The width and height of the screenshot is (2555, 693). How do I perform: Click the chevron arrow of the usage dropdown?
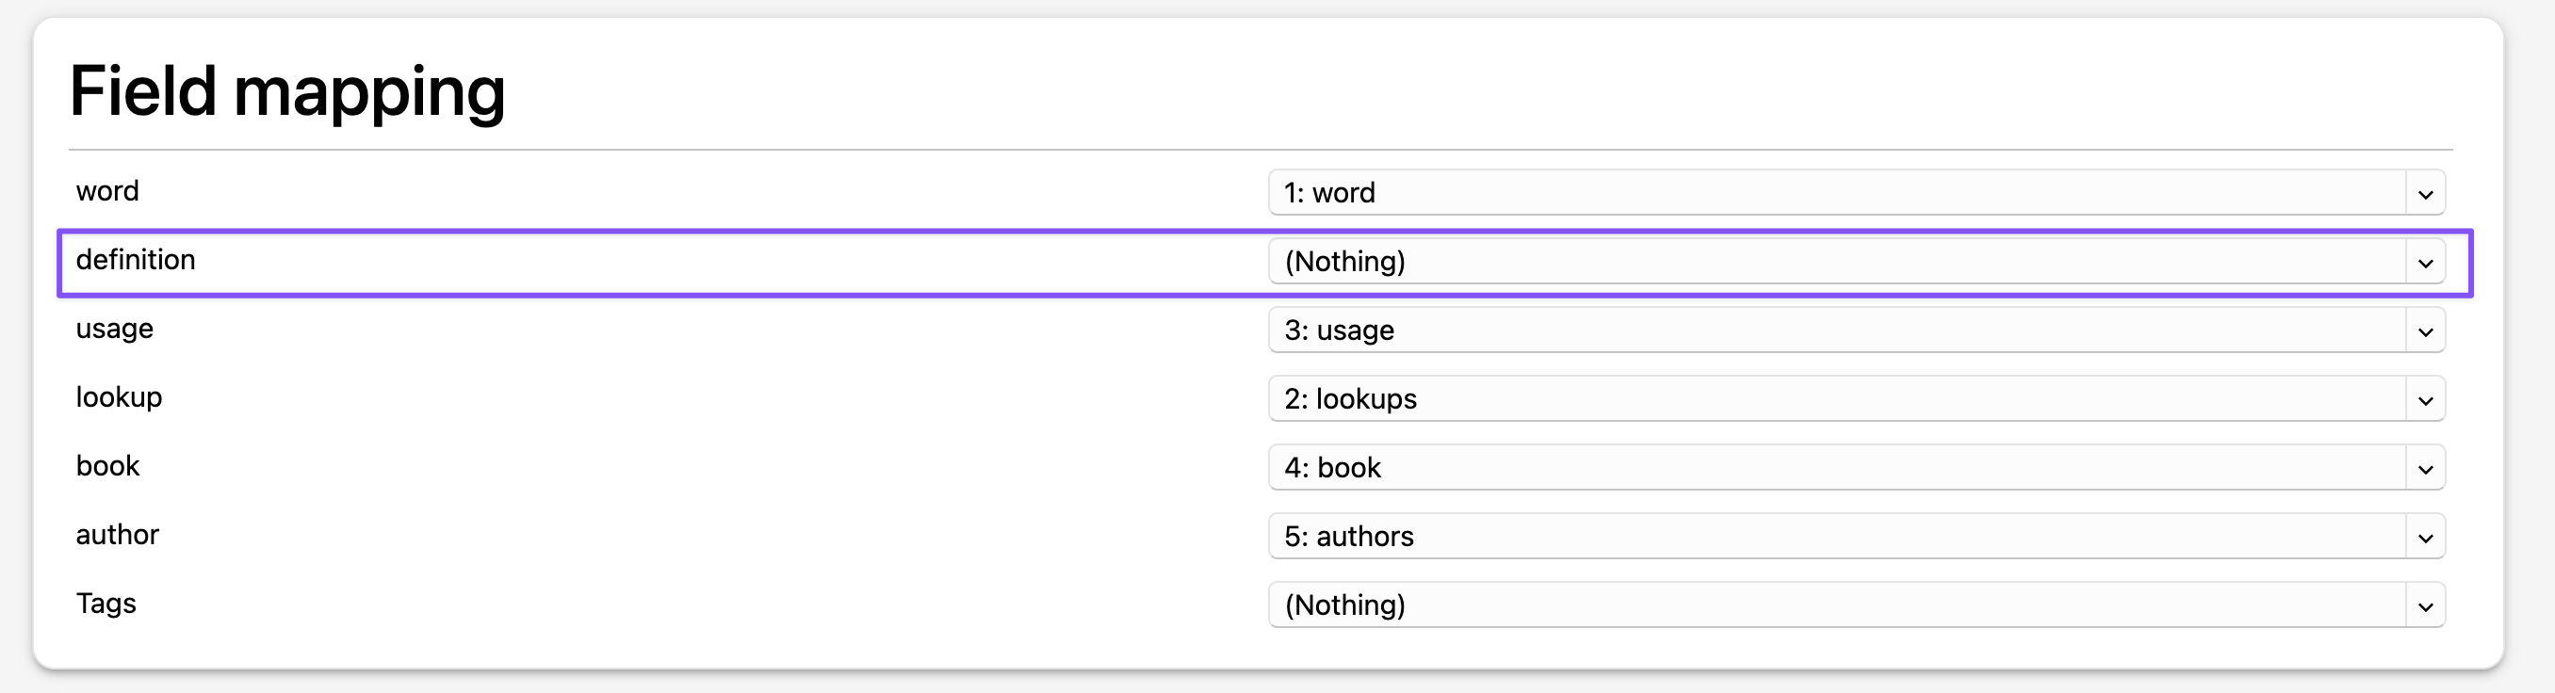point(2425,331)
